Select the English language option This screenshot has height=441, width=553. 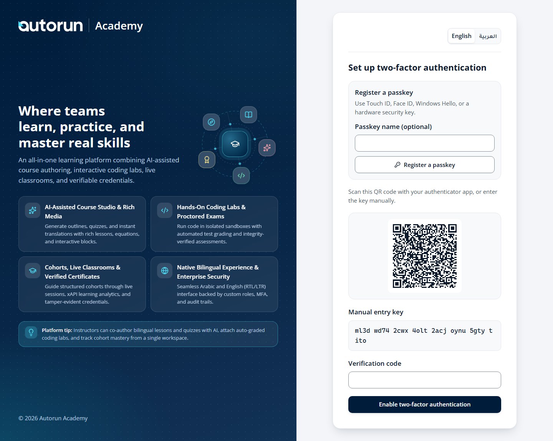tap(462, 36)
